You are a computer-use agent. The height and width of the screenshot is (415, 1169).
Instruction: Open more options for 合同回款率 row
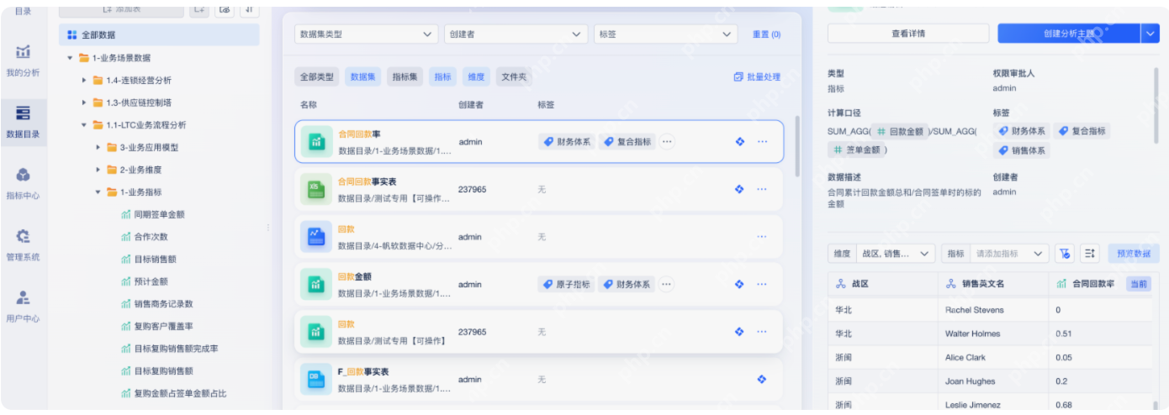pyautogui.click(x=762, y=142)
